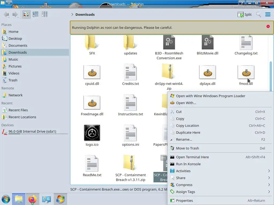This screenshot has height=205, width=274.
Task: Expand the breadcrumb arrow before Downloads
Action: coord(72,14)
